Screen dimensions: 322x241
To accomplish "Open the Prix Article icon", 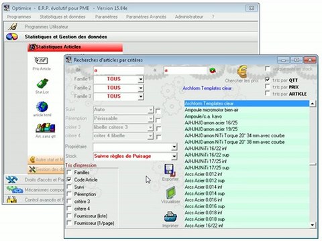I will point(41,61).
